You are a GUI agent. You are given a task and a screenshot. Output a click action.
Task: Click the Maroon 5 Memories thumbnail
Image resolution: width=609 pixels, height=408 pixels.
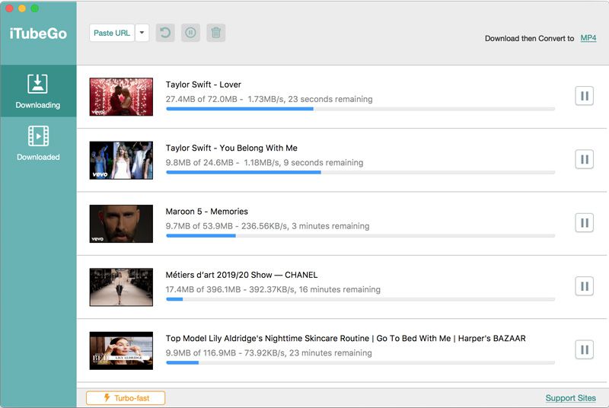(121, 224)
